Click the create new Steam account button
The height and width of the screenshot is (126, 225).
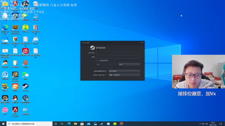click(x=124, y=75)
